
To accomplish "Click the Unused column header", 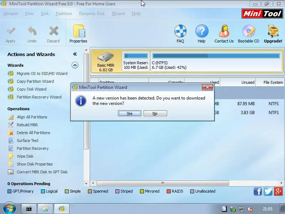I will tap(238, 82).
